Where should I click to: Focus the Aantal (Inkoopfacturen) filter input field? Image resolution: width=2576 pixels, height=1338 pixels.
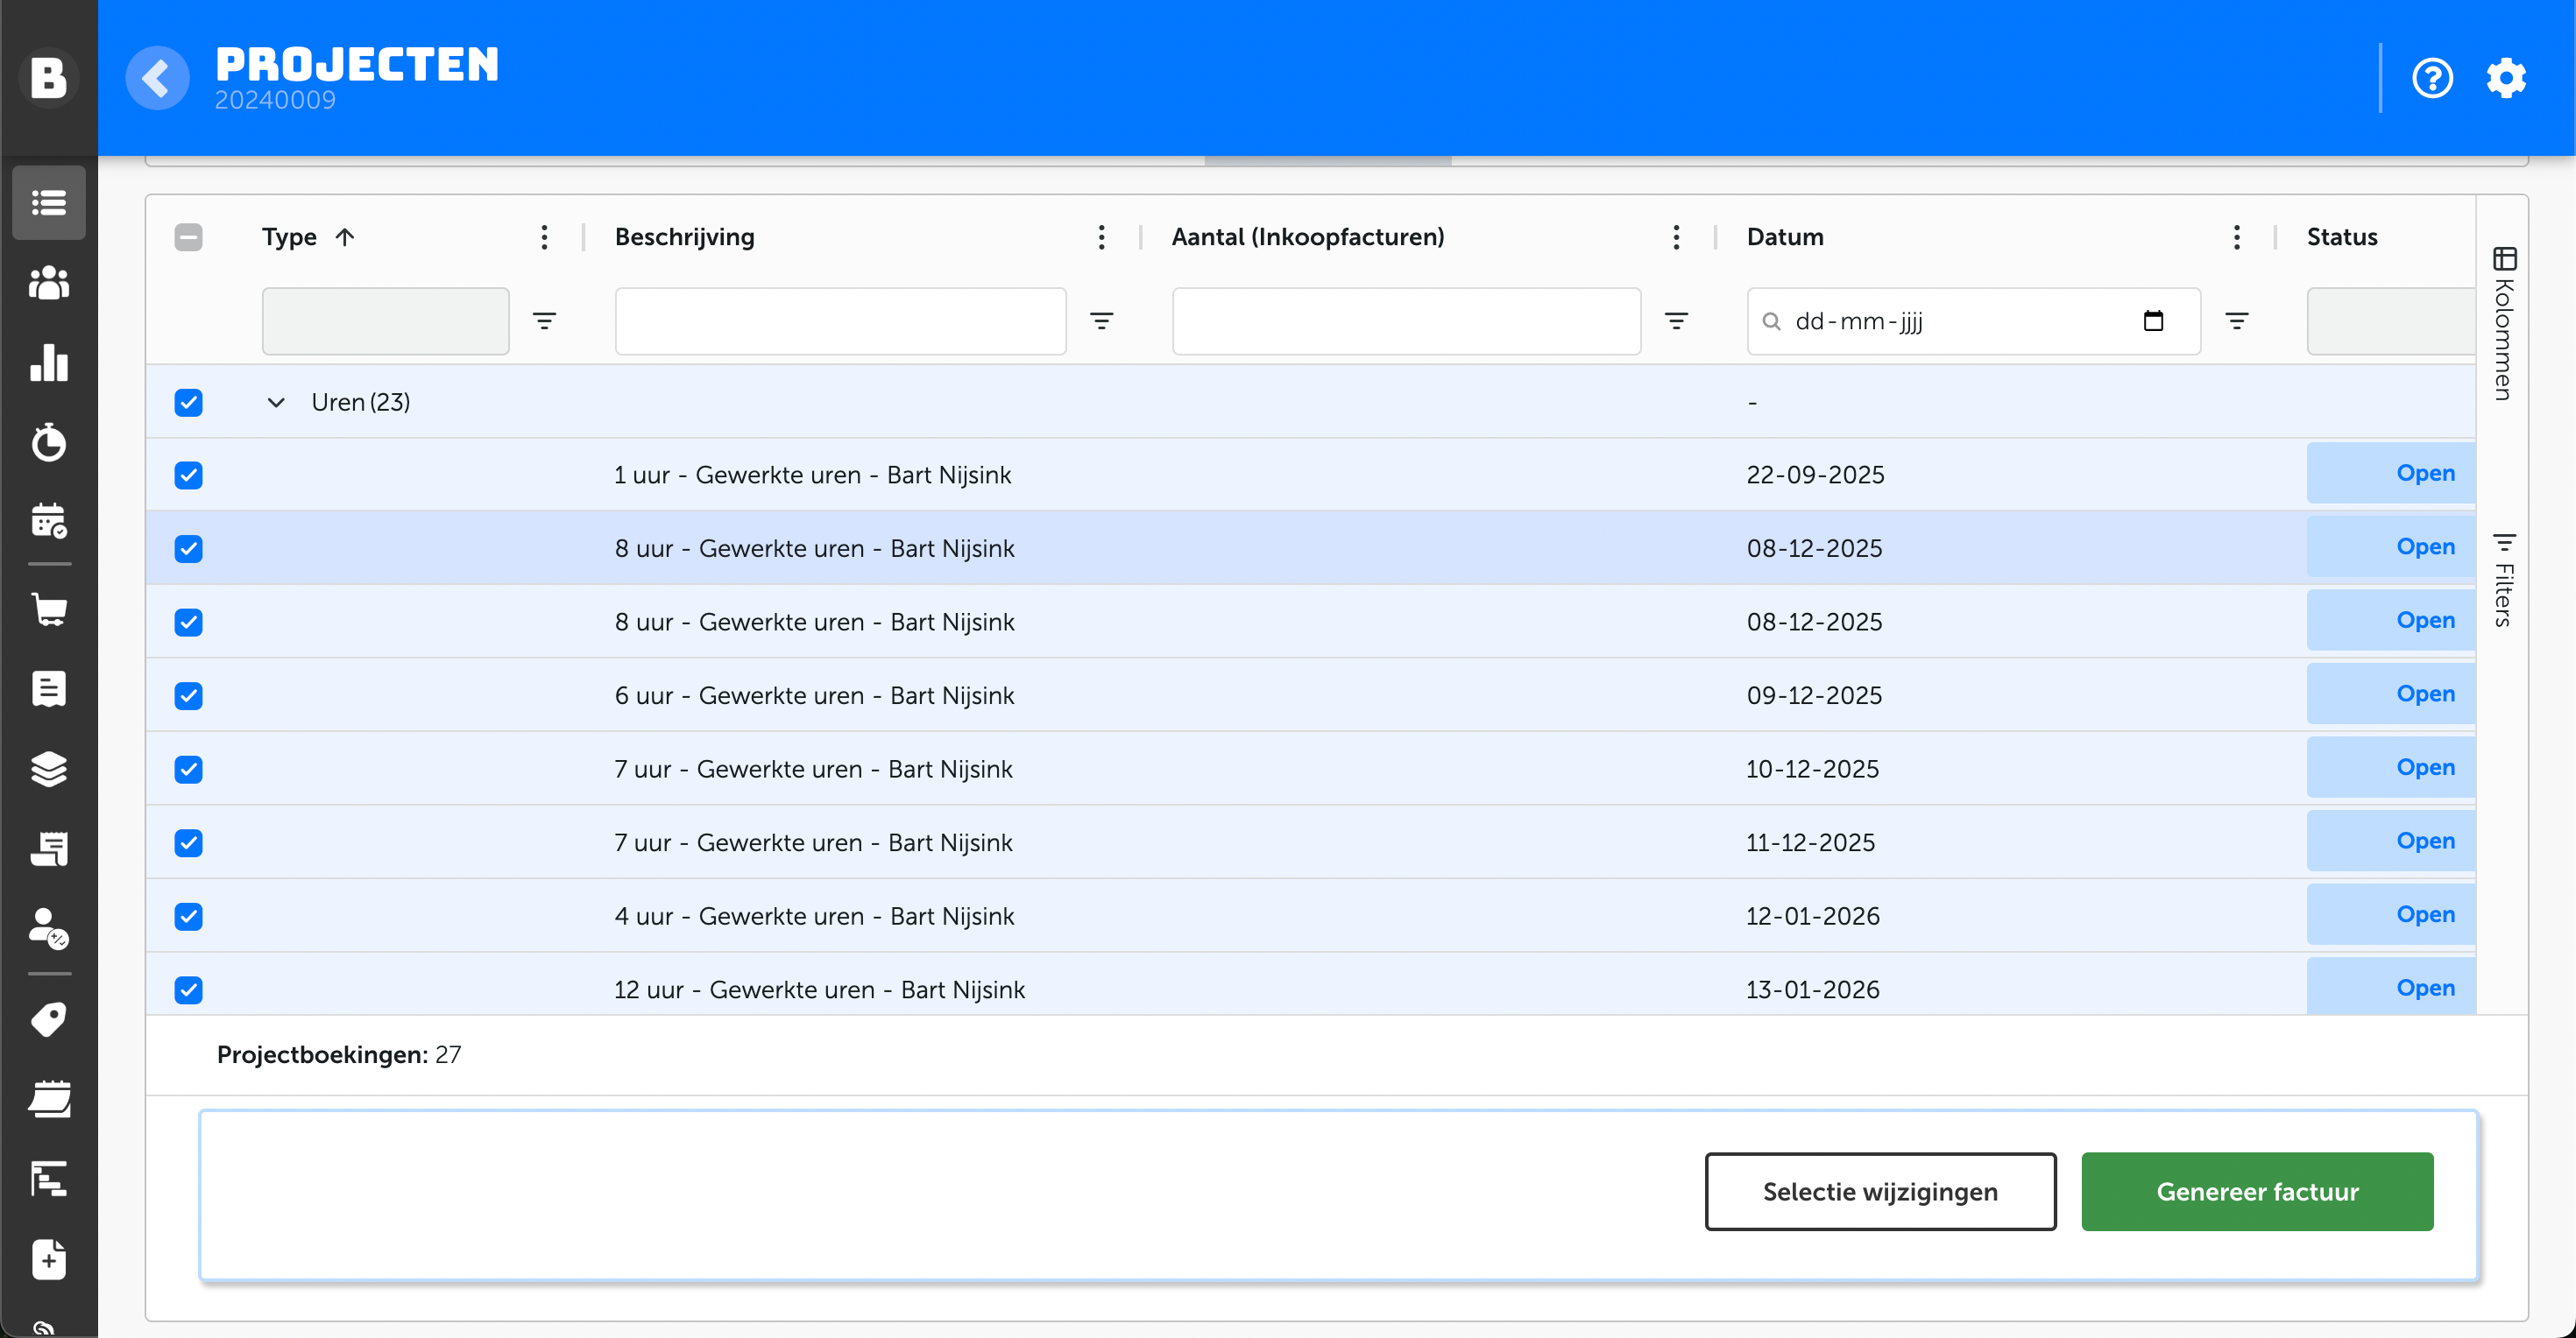click(x=1406, y=320)
